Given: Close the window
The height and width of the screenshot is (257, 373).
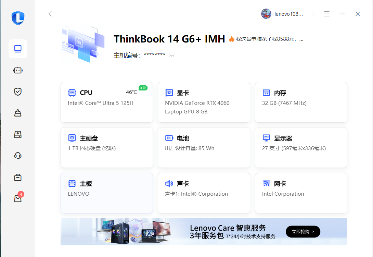Looking at the screenshot, I should pyautogui.click(x=358, y=14).
